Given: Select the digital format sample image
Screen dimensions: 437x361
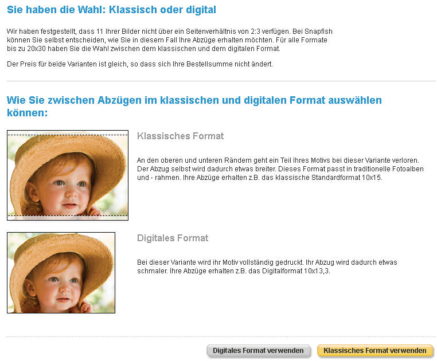Looking at the screenshot, I should tap(61, 273).
